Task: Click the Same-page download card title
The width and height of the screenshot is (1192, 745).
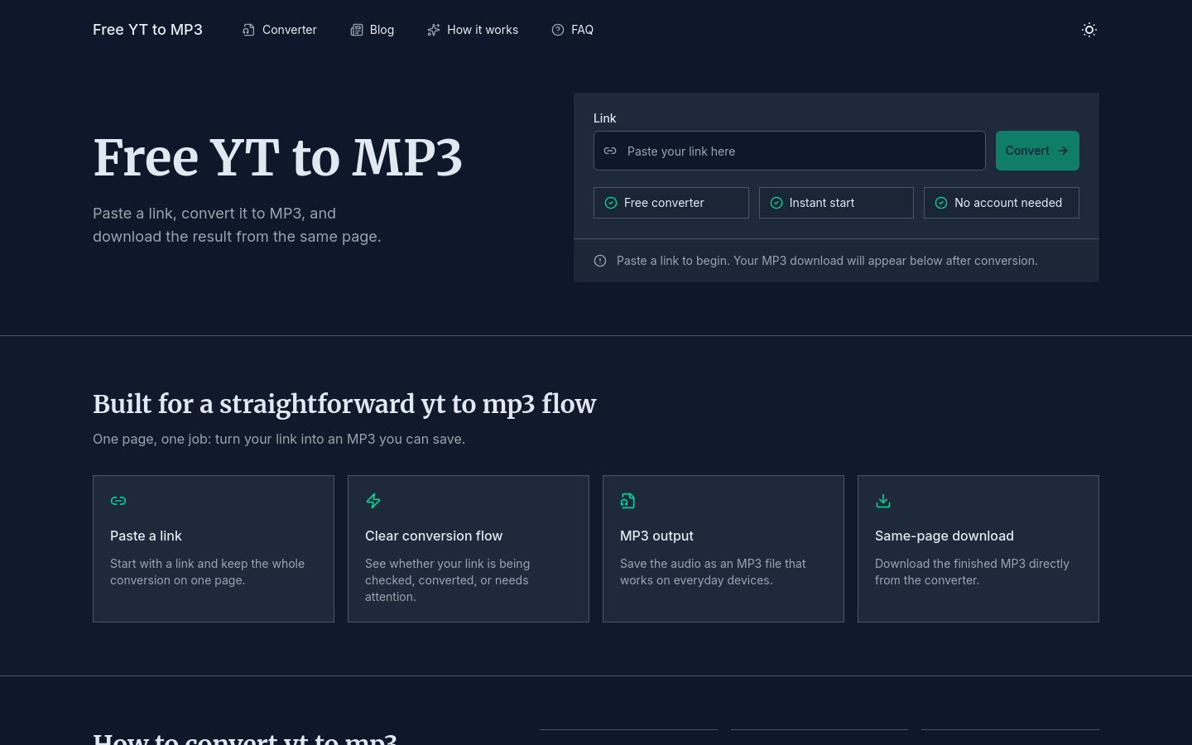Action: point(944,536)
